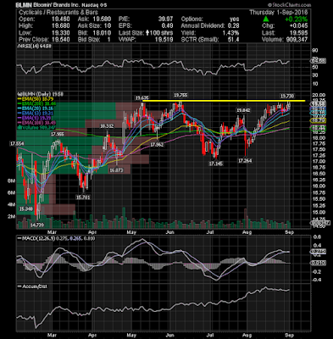Click the 19.755 June peak price label
Screen dimensions: 333x339
point(180,95)
